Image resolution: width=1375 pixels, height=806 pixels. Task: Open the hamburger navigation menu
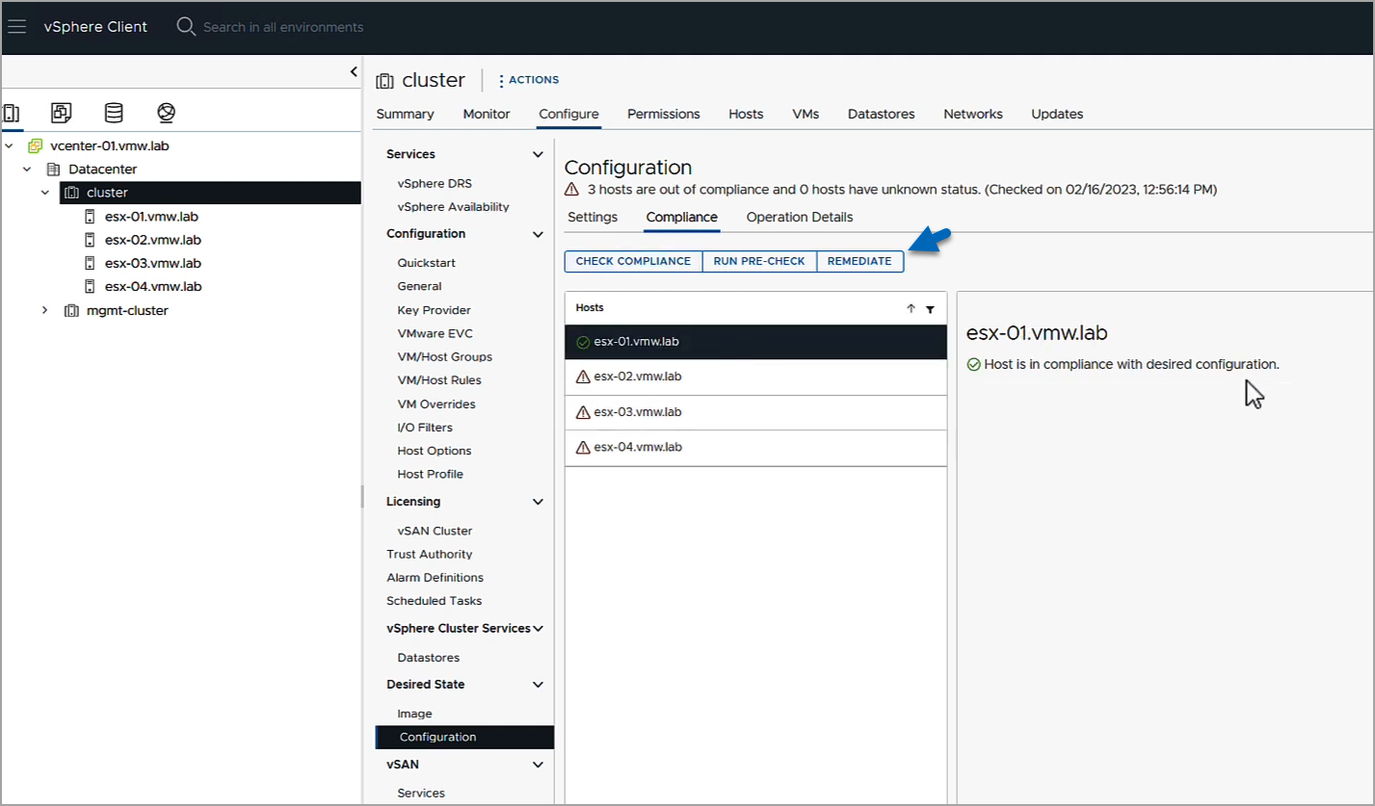(x=17, y=27)
